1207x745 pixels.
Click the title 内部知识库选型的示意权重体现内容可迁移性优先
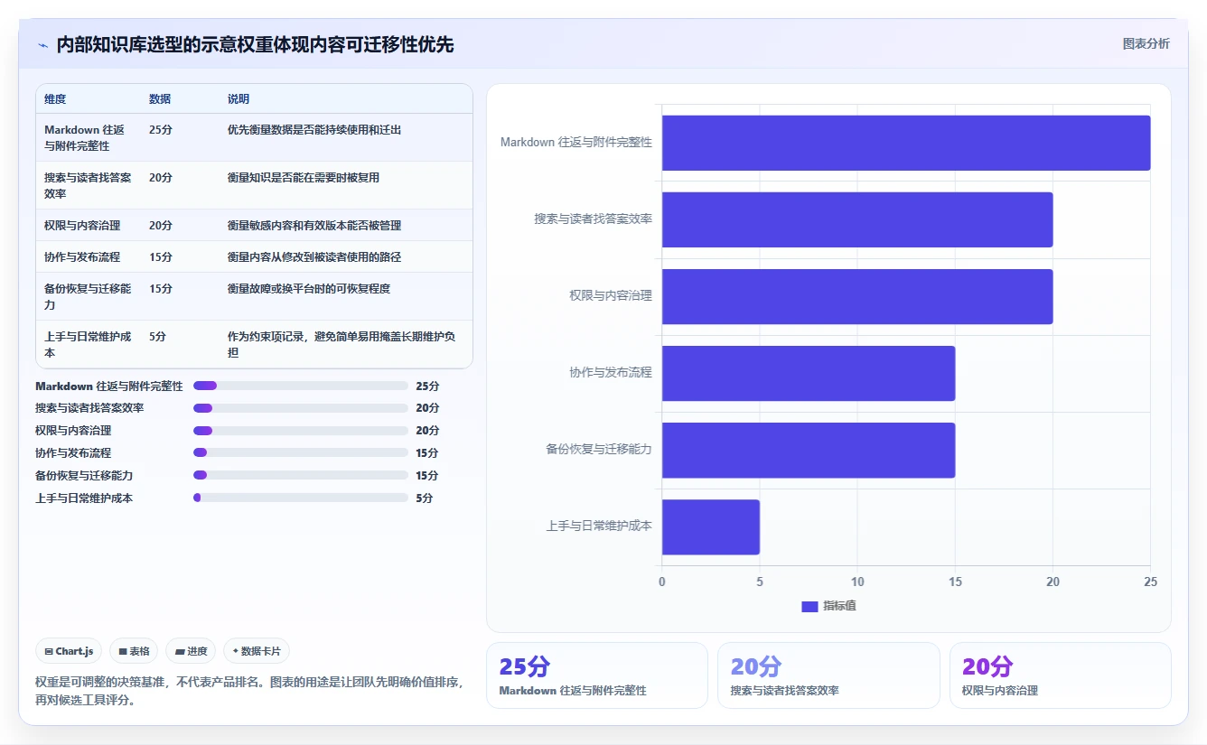point(256,45)
